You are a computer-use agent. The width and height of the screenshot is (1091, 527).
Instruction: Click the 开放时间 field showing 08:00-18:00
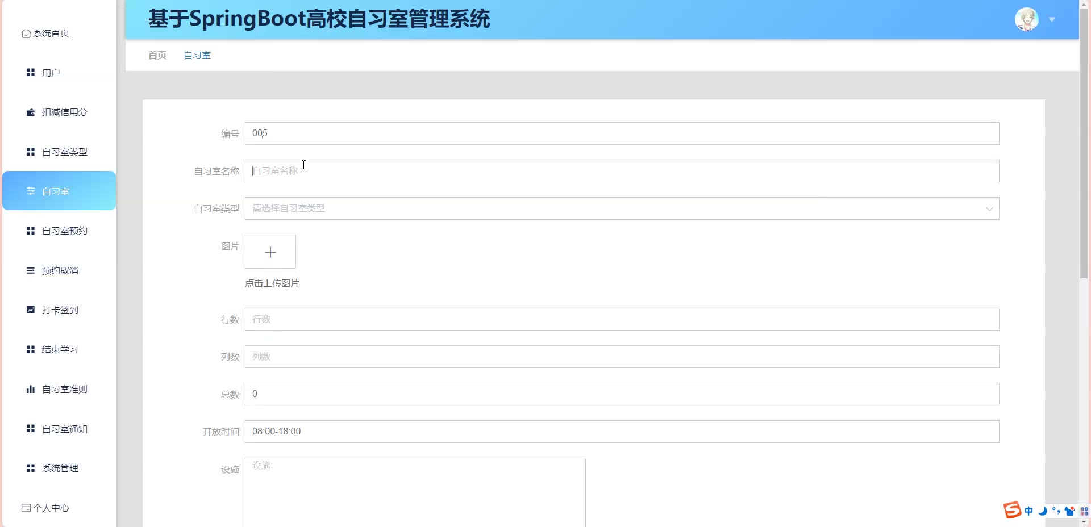point(622,432)
